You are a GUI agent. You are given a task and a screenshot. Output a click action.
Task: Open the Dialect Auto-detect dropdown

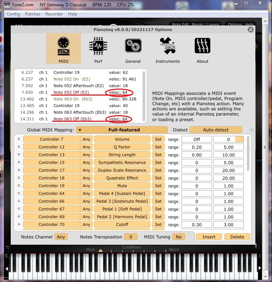[x=216, y=130]
